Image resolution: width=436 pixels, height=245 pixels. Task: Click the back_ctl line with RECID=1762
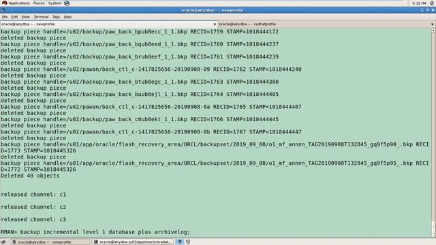coord(151,69)
